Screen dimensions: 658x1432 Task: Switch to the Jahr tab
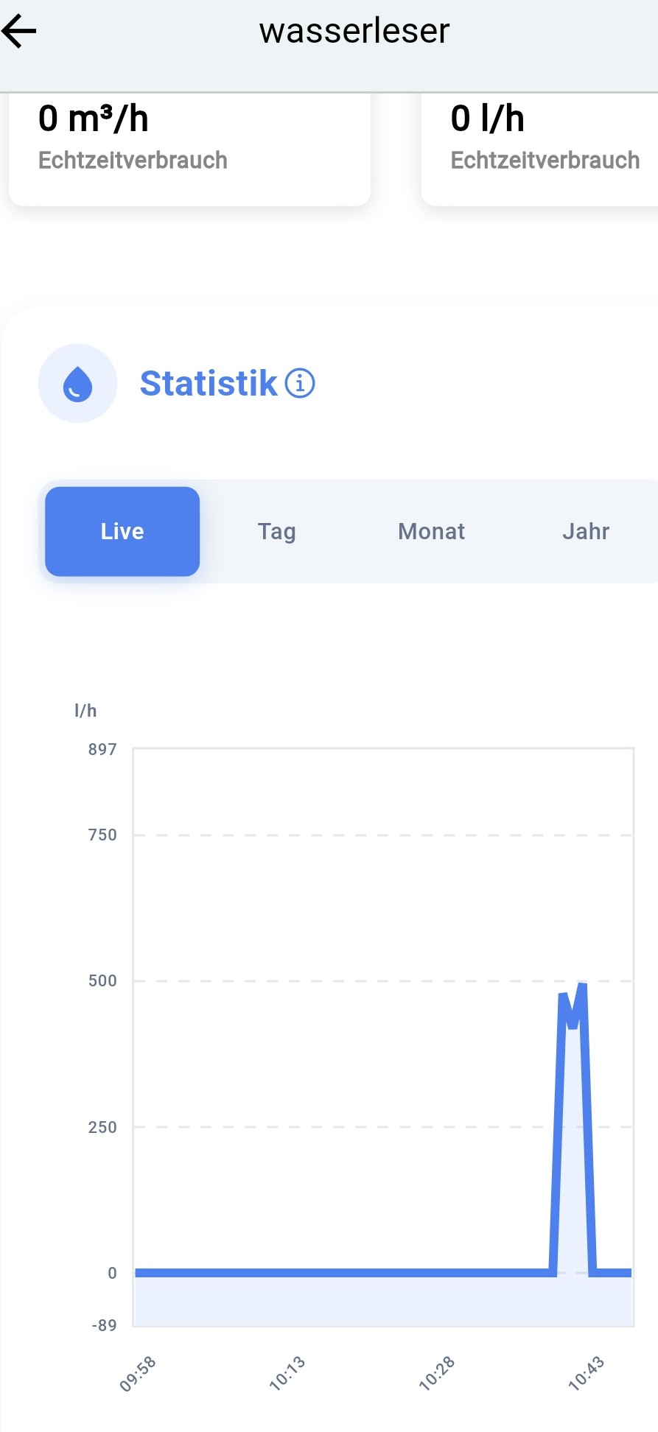point(586,531)
